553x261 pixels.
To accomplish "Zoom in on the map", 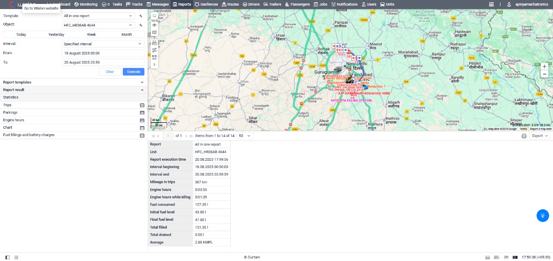I will click(544, 67).
